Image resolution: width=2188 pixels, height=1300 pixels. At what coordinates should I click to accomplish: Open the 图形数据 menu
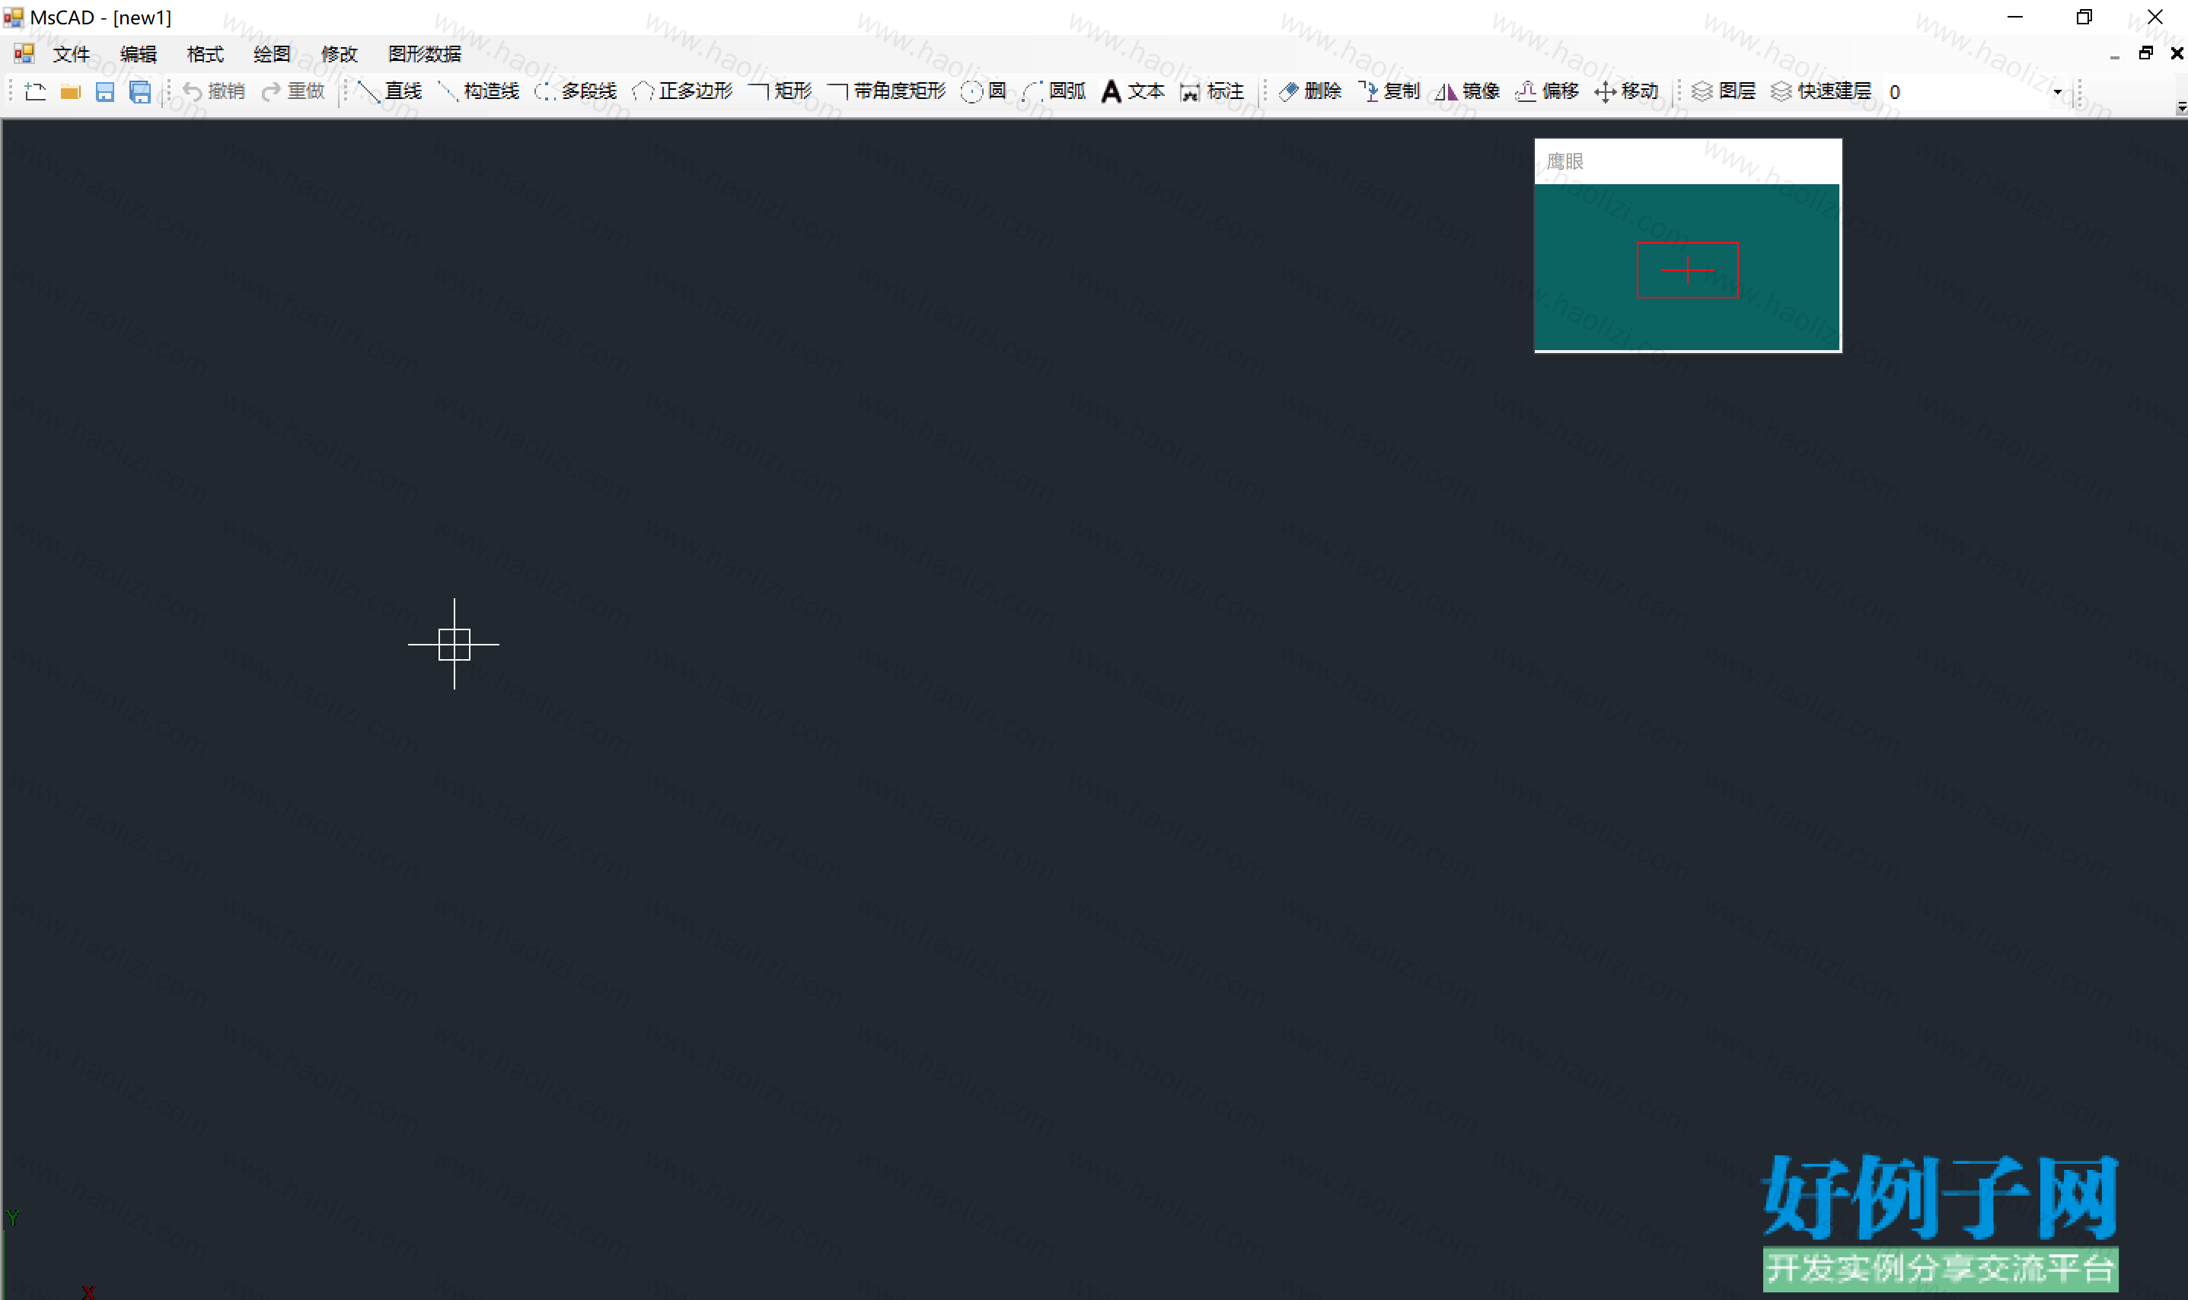coord(424,54)
